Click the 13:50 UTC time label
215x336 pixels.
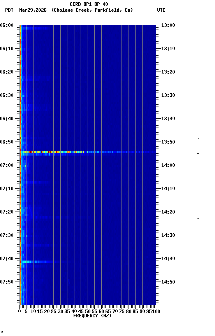click(168, 142)
